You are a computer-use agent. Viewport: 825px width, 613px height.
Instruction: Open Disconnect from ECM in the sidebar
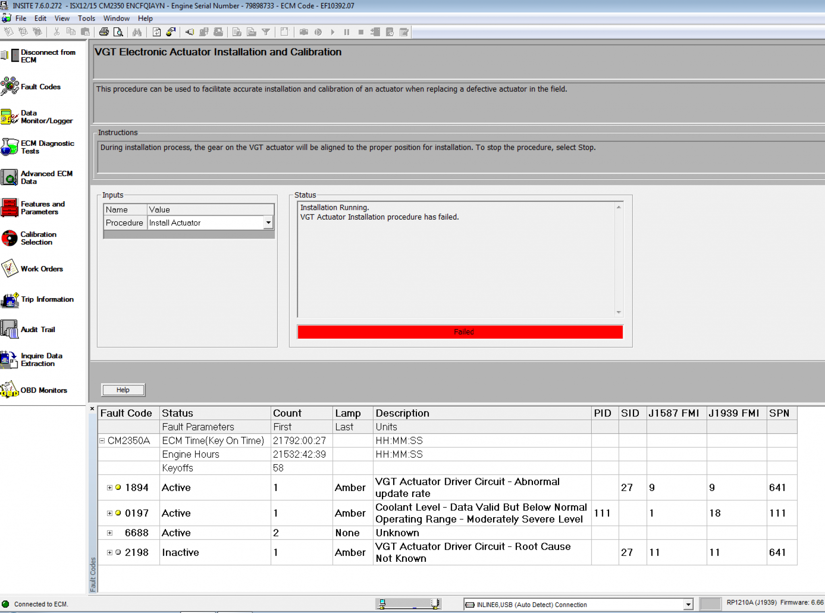click(39, 56)
